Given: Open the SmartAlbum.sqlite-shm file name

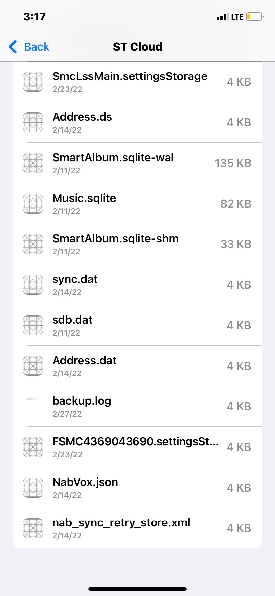Looking at the screenshot, I should 116,239.
